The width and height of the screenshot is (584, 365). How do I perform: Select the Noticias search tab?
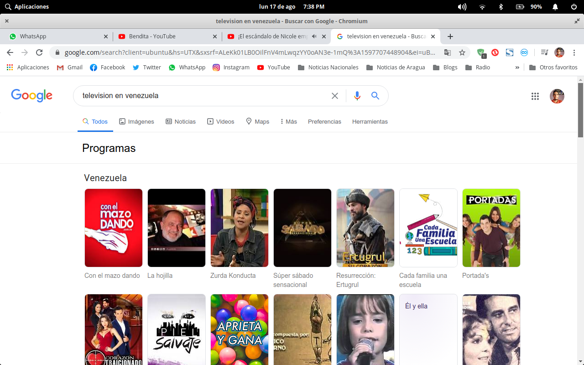[x=181, y=122]
